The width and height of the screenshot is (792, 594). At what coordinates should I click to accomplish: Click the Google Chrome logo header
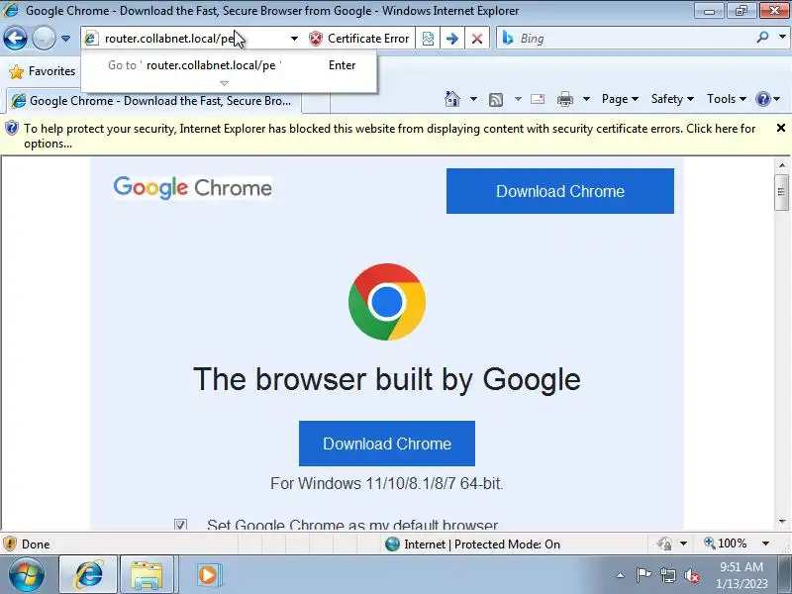(192, 188)
